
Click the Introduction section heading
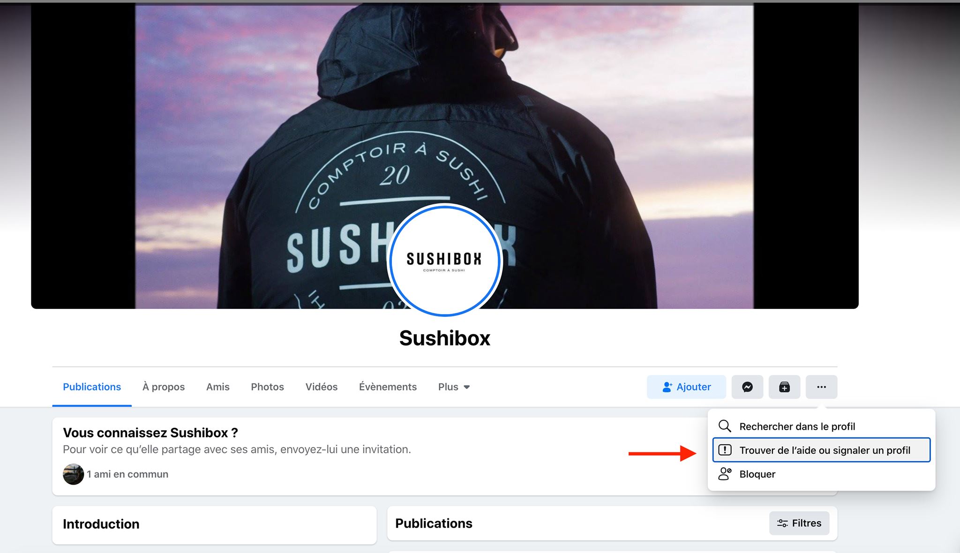101,524
